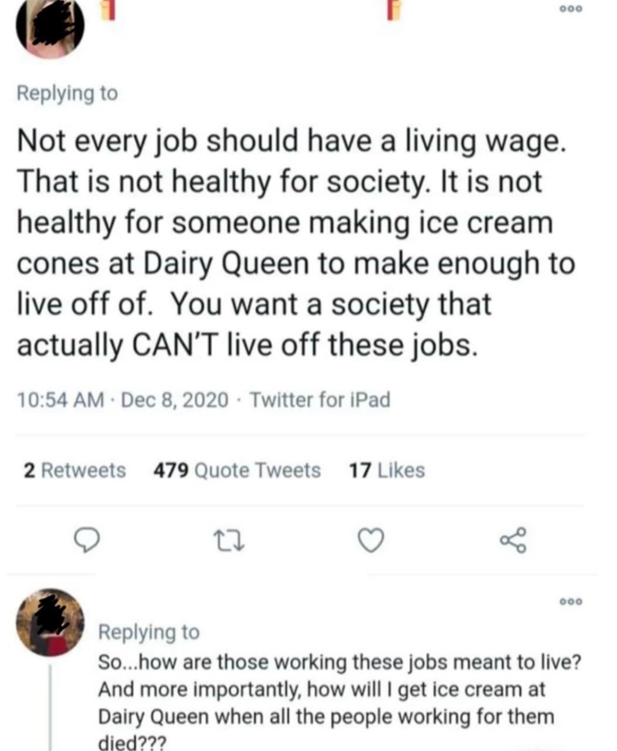Open the reply author's profile picture

(x=50, y=622)
